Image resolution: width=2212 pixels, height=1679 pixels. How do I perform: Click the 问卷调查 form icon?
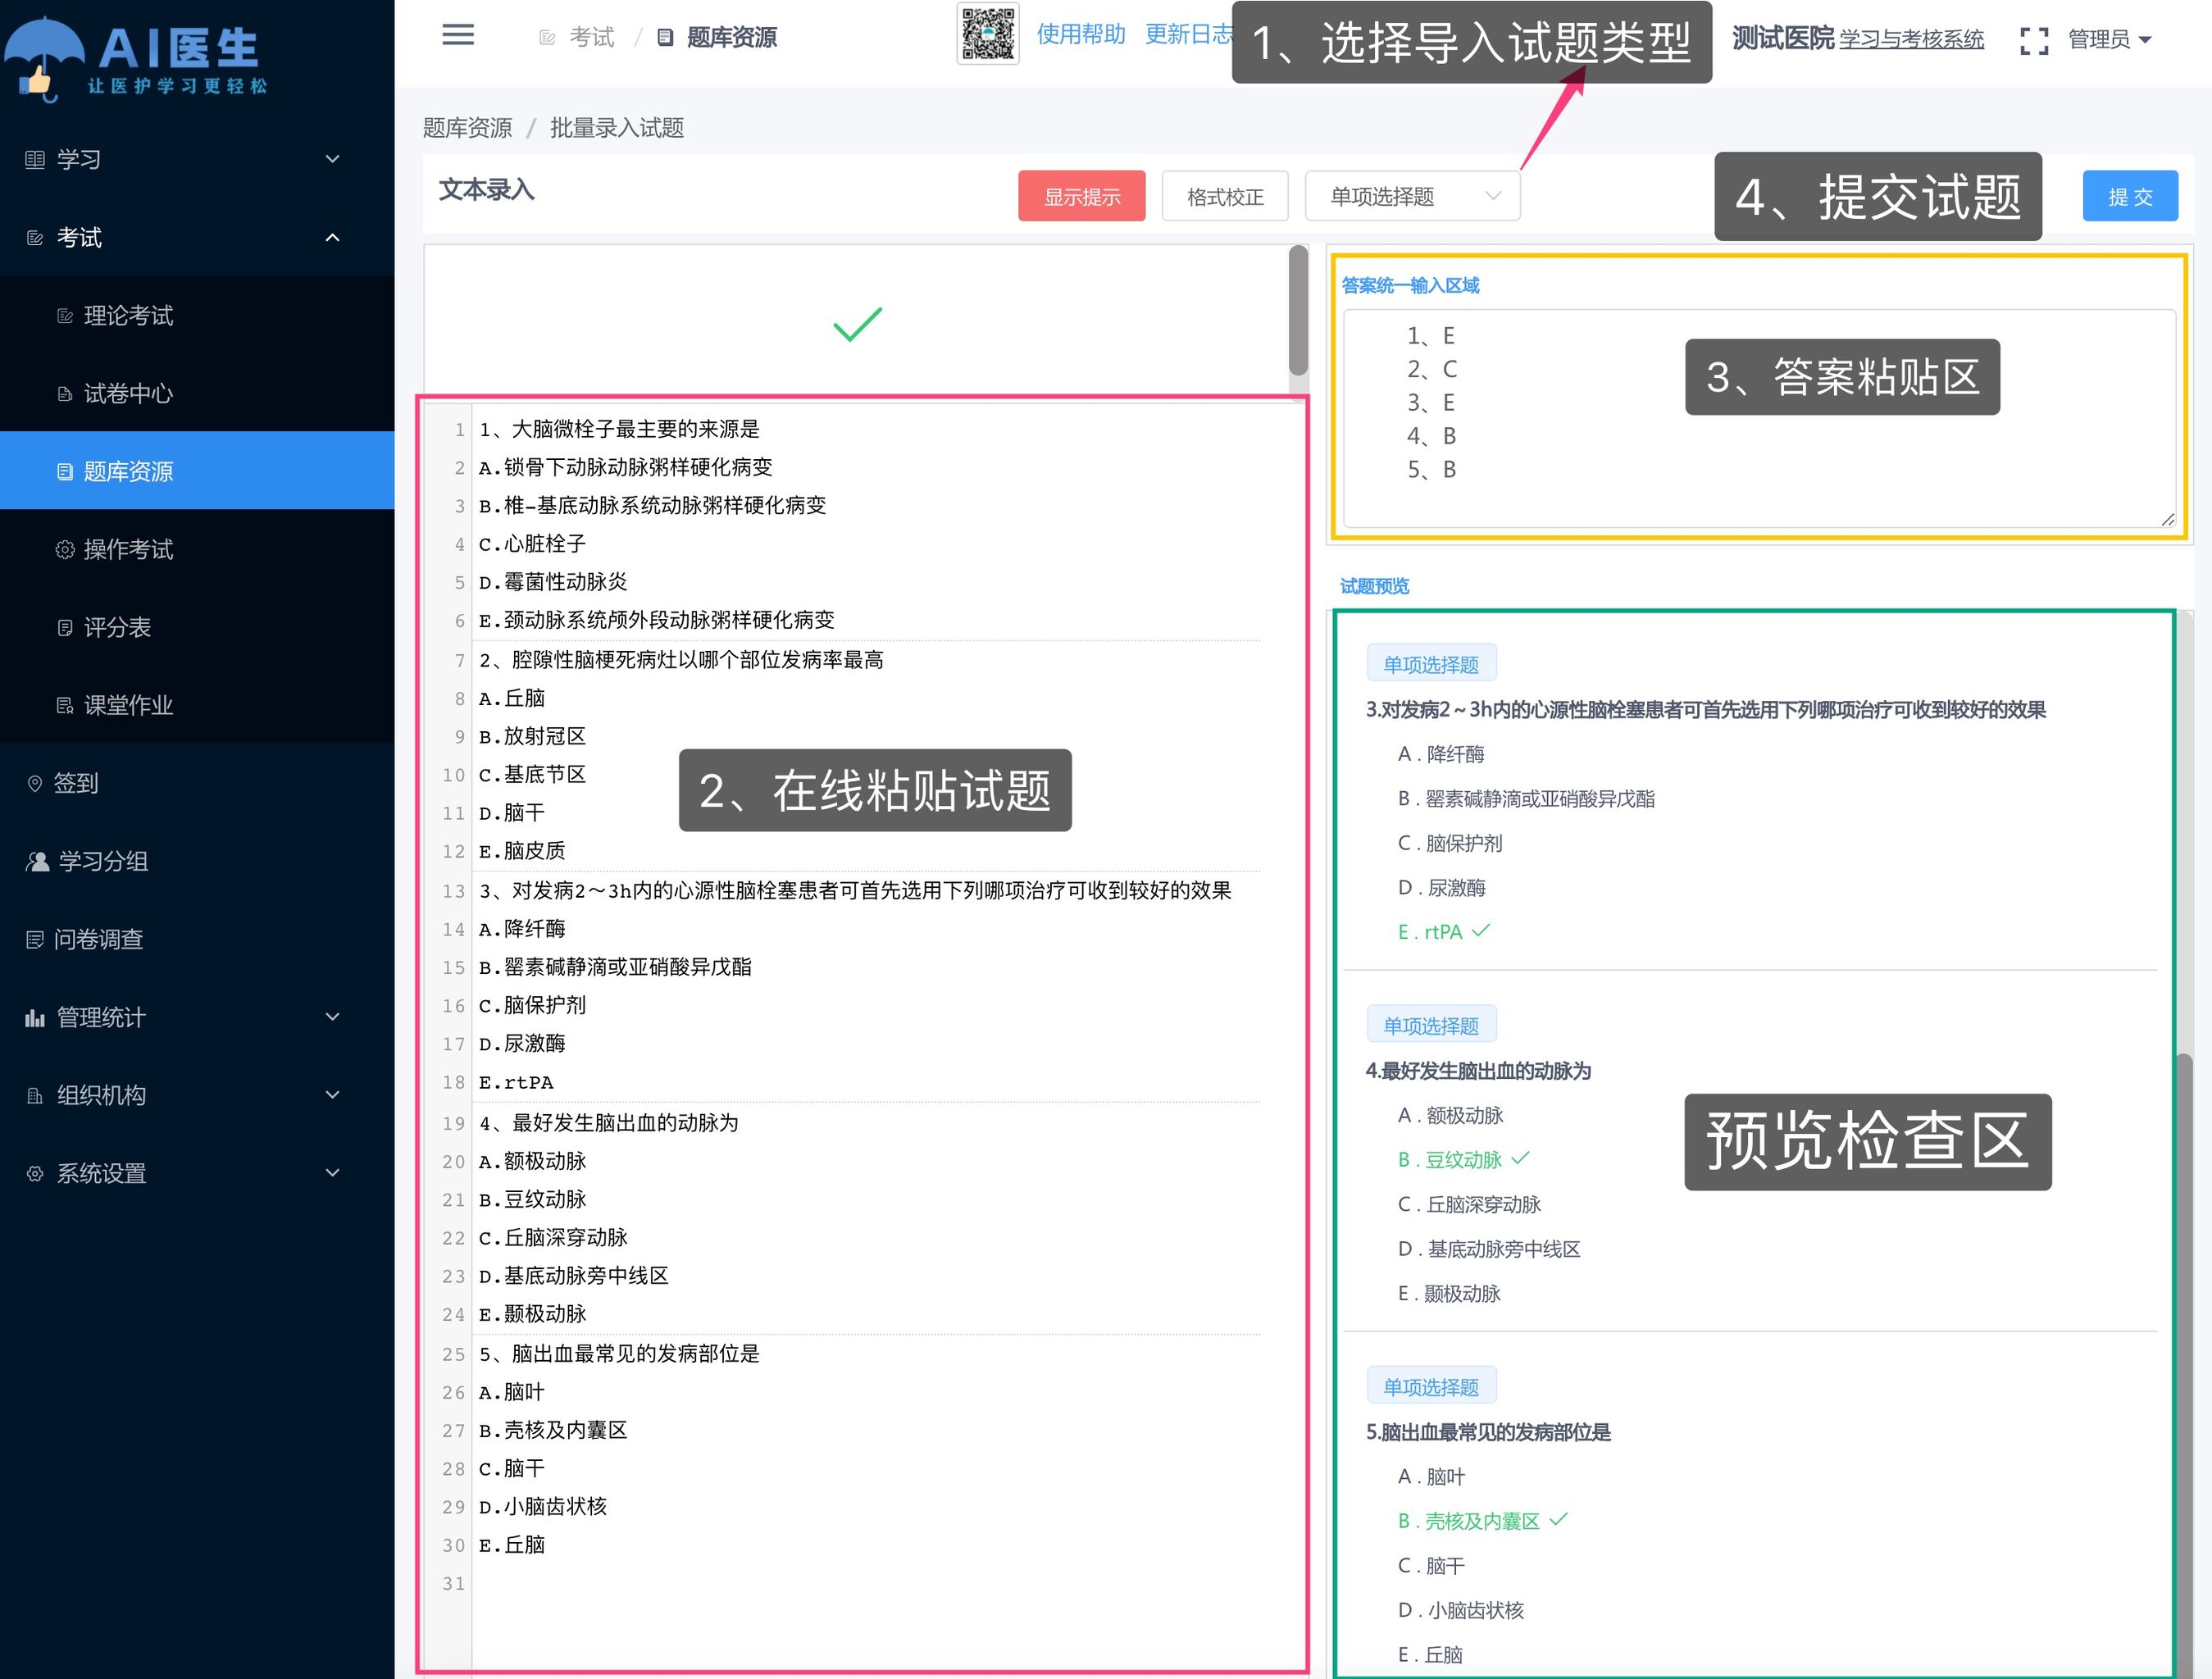tap(35, 940)
